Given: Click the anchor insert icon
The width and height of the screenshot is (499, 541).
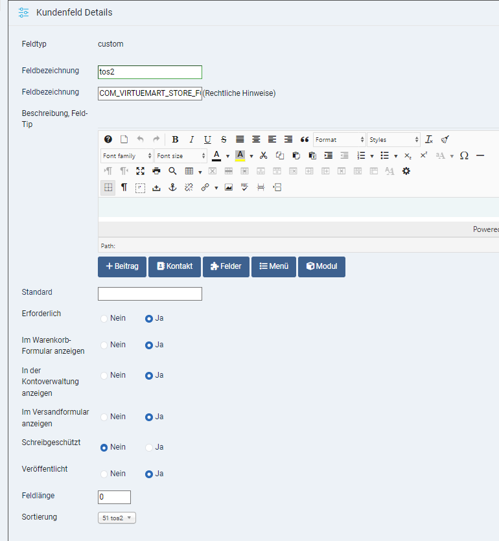Looking at the screenshot, I should [x=172, y=188].
